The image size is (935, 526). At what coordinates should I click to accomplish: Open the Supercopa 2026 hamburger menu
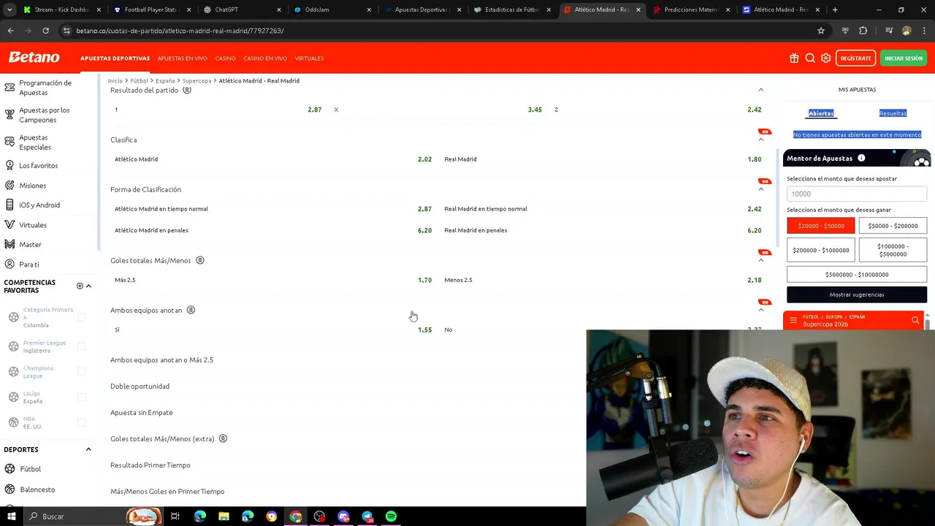[x=793, y=321]
